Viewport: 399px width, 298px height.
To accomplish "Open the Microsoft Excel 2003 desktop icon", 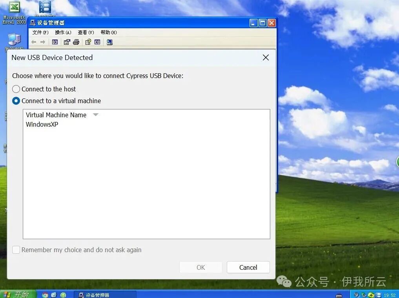I will pyautogui.click(x=14, y=12).
